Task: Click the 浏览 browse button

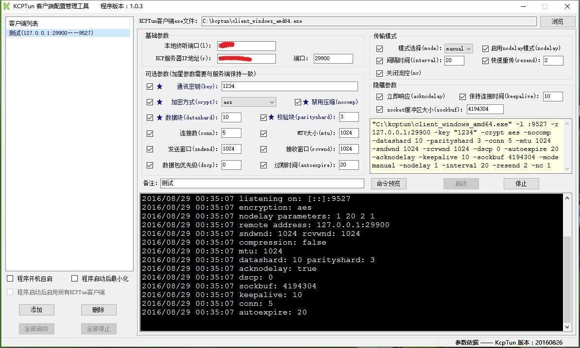Action: point(558,21)
